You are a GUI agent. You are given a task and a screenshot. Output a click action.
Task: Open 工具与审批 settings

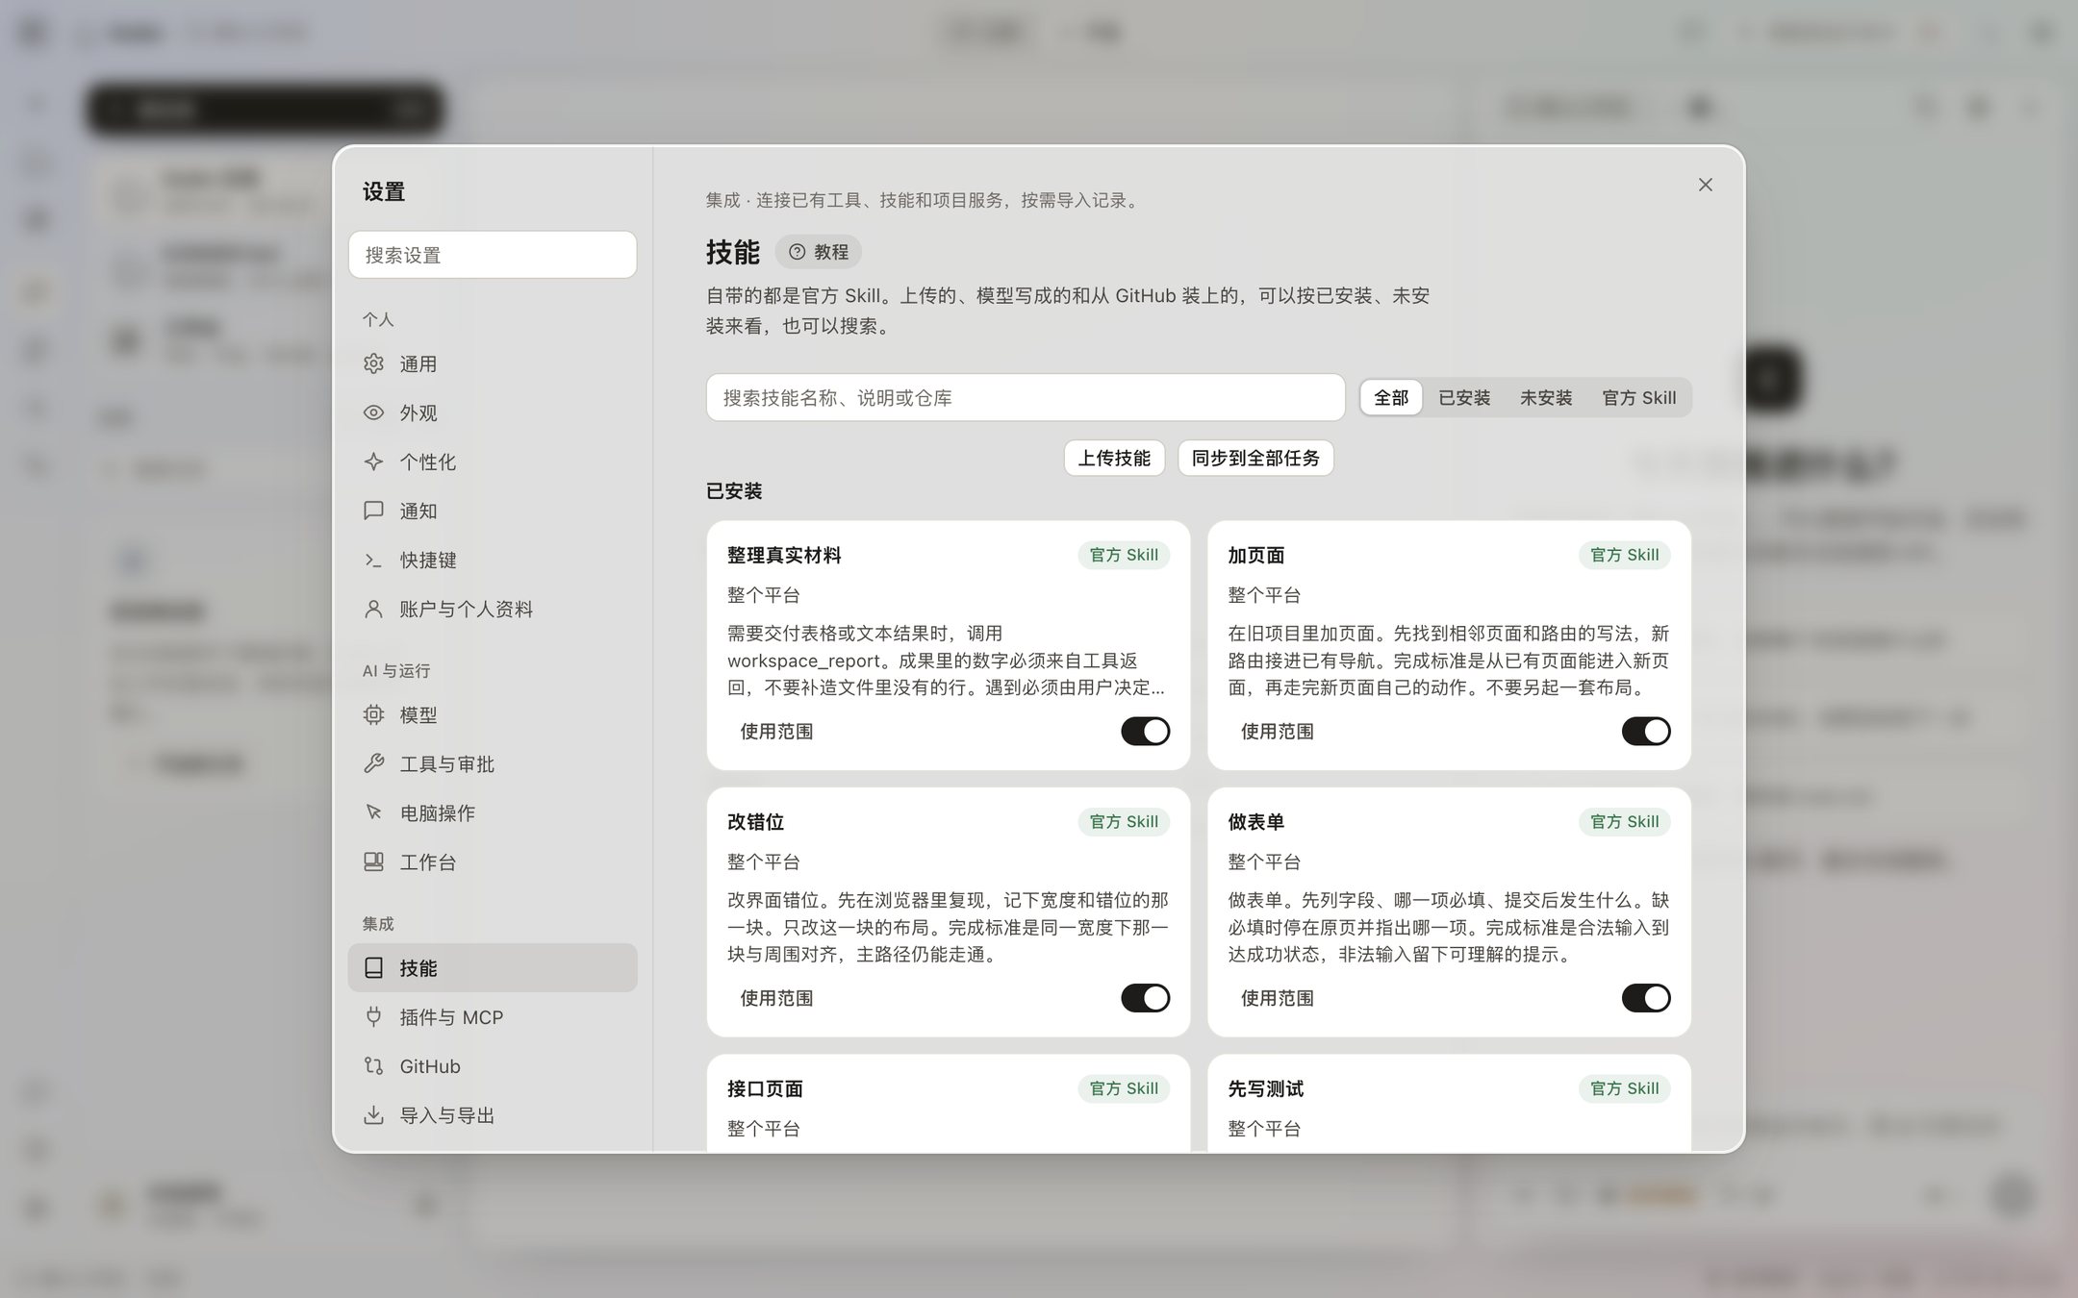(x=492, y=763)
